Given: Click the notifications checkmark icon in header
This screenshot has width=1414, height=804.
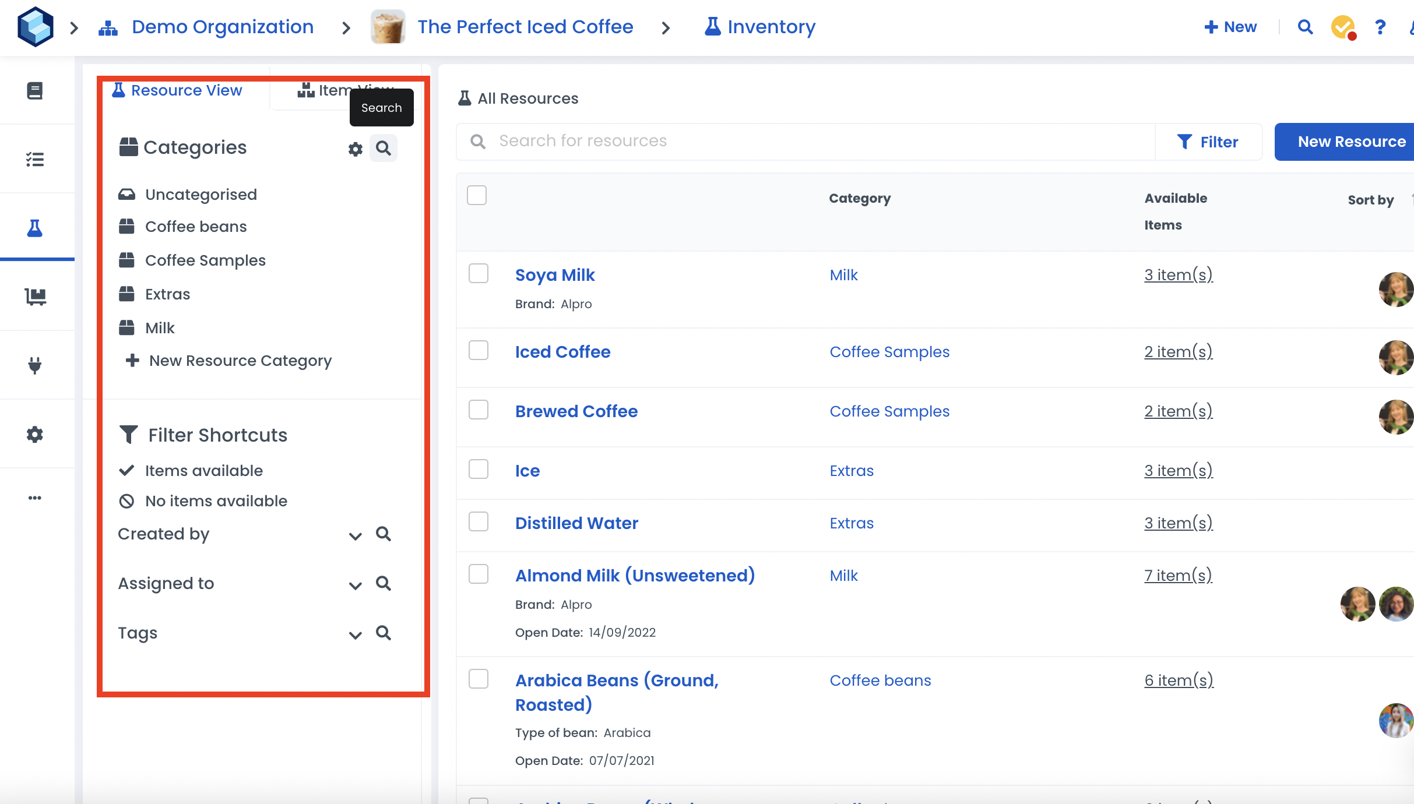Looking at the screenshot, I should pyautogui.click(x=1342, y=27).
